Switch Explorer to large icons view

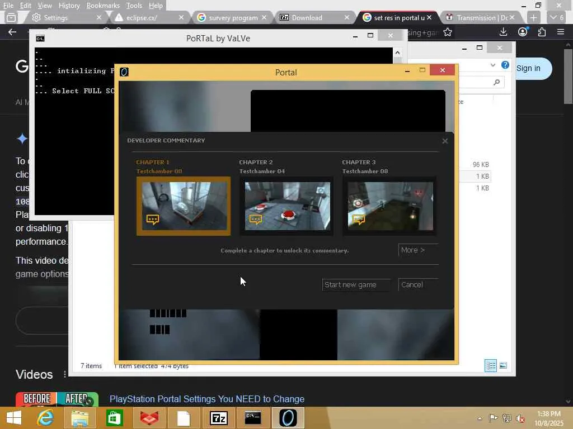(503, 365)
